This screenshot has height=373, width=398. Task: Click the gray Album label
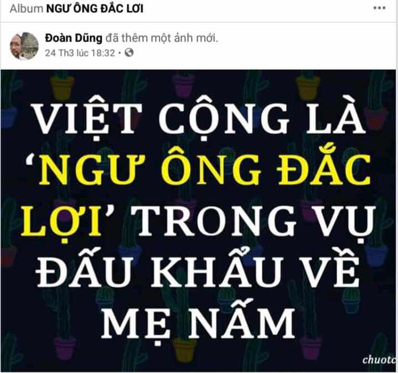[27, 9]
